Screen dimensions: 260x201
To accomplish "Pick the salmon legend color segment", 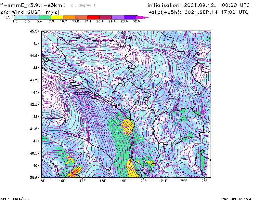I will pyautogui.click(x=82, y=17).
